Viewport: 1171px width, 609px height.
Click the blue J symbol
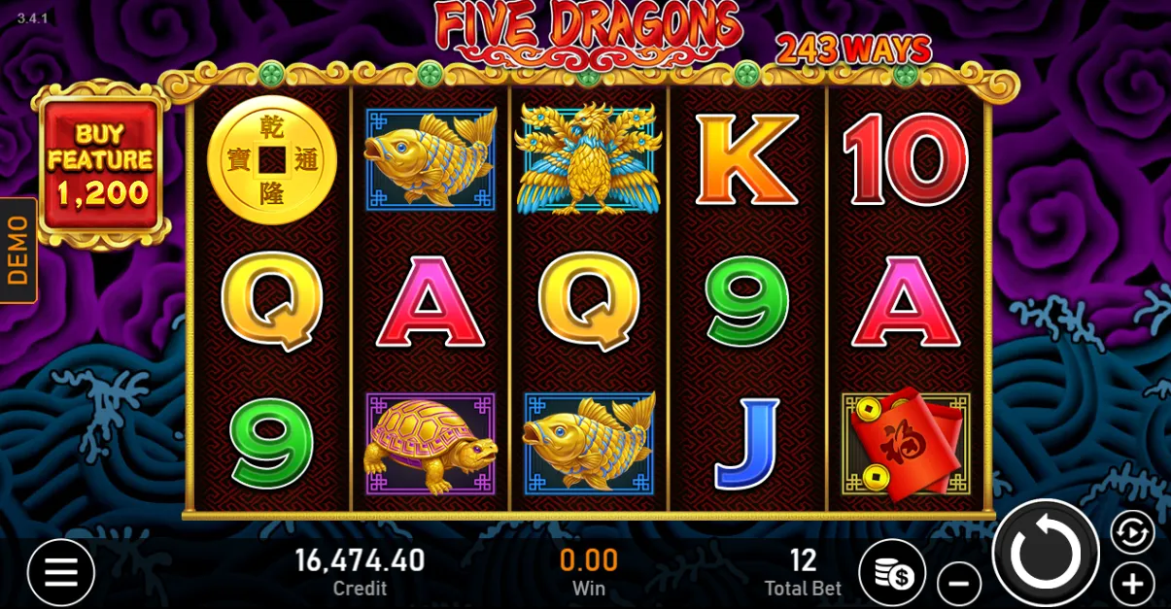point(746,444)
